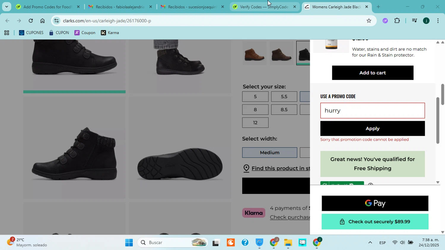The image size is (445, 250).
Task: Open the blue help icon on taskbar
Action: point(245,243)
